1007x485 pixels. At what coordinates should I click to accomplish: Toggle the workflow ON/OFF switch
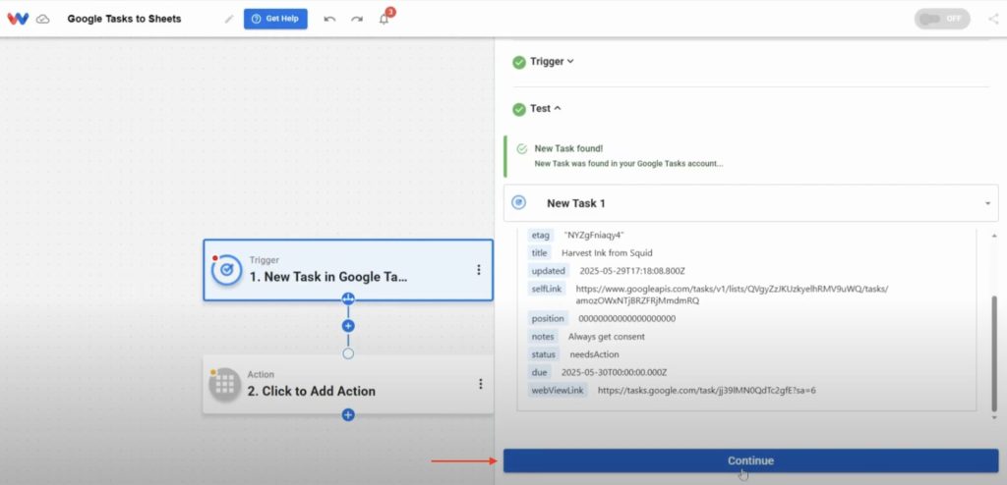click(x=942, y=19)
